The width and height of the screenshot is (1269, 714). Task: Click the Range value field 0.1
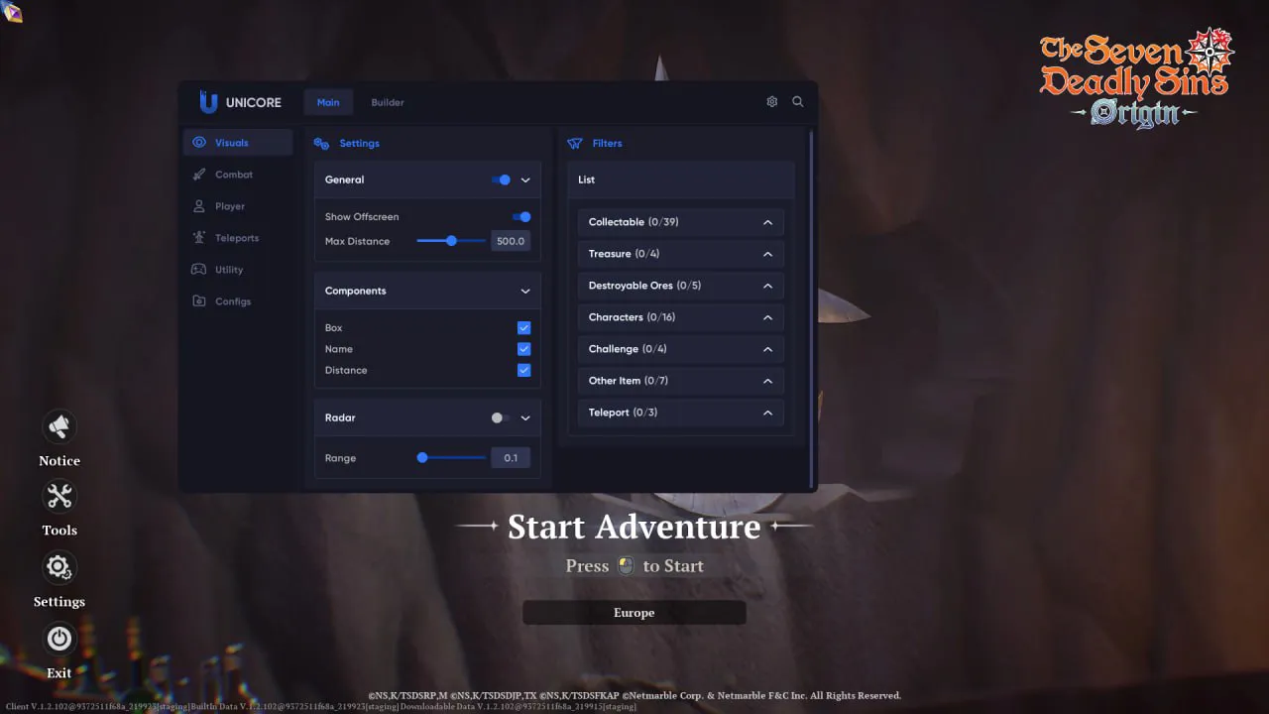point(511,458)
